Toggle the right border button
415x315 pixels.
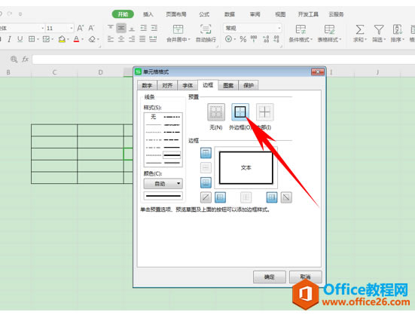pos(272,197)
